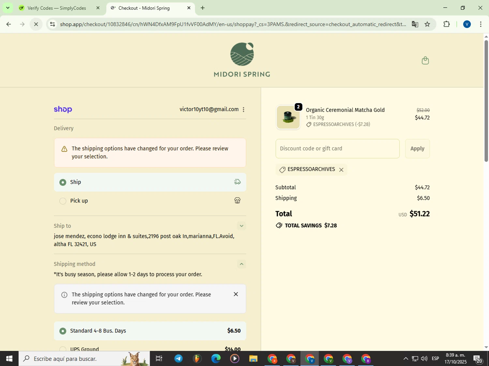Click the victor10yt10@gmail.com email text
Screen dimensions: 489x366
click(x=209, y=109)
